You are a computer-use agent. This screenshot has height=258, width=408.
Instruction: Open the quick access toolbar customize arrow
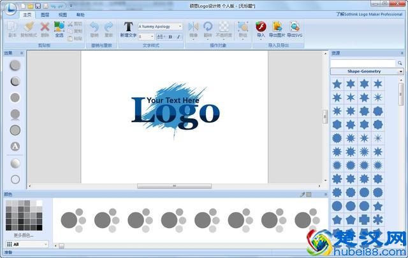[71, 6]
